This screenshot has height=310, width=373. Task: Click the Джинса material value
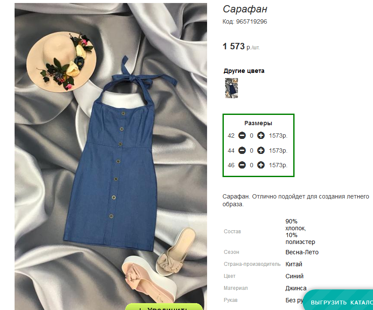(296, 289)
